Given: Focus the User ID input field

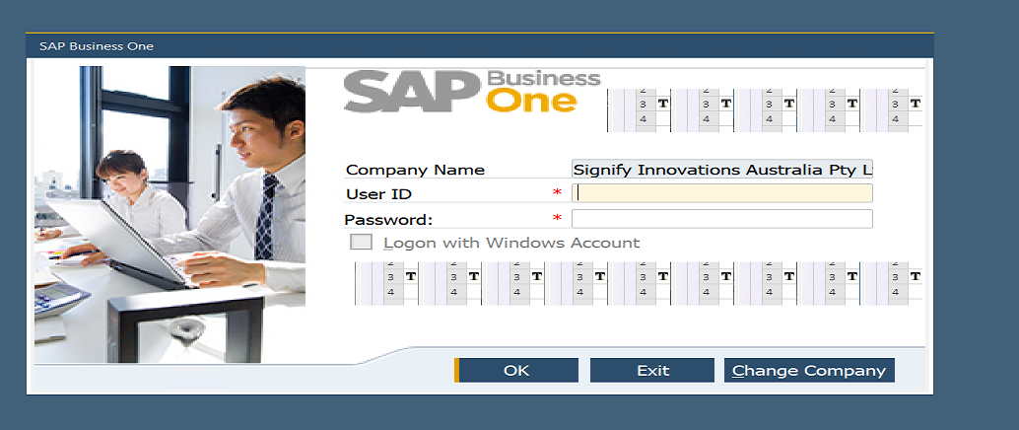Looking at the screenshot, I should [722, 193].
